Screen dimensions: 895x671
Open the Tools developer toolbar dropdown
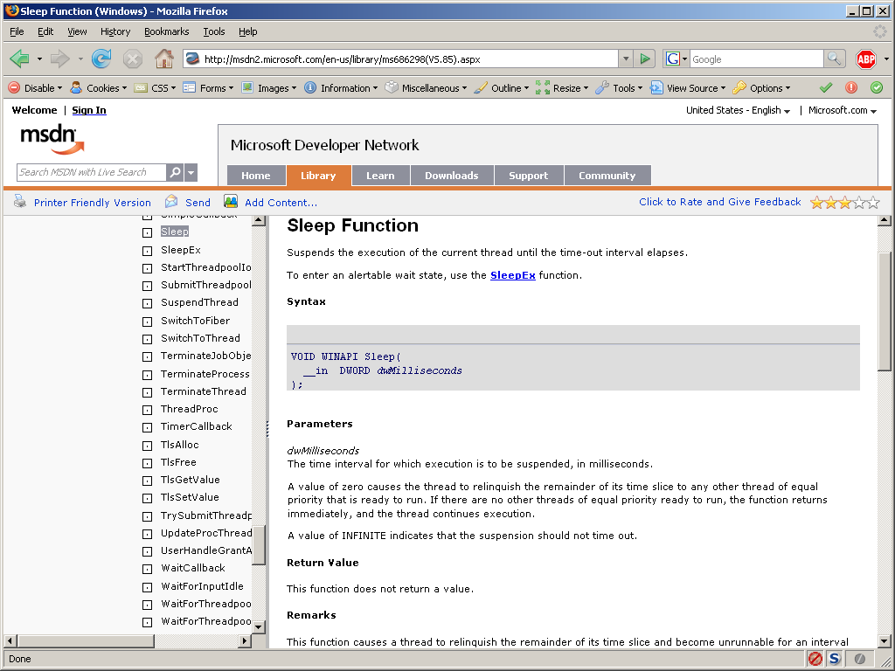[x=619, y=88]
